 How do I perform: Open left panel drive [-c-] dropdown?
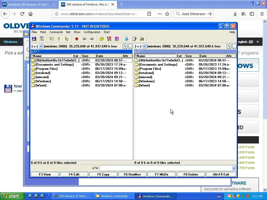pos(41,46)
